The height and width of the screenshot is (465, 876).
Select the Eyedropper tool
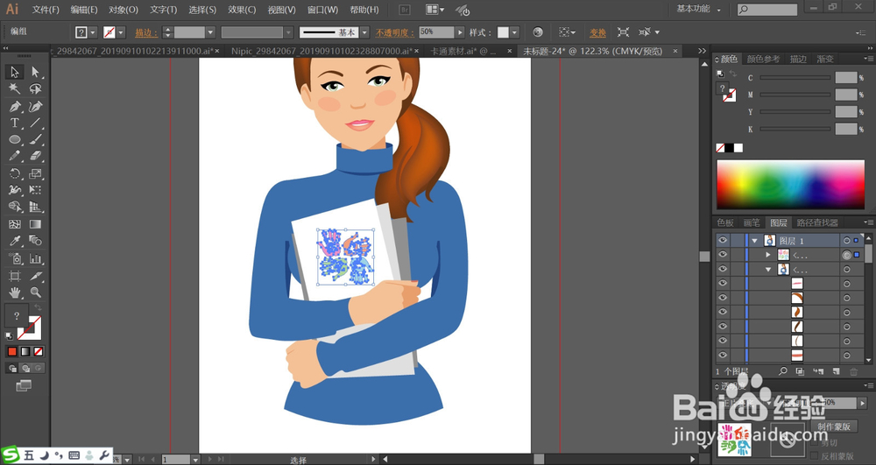click(x=15, y=241)
